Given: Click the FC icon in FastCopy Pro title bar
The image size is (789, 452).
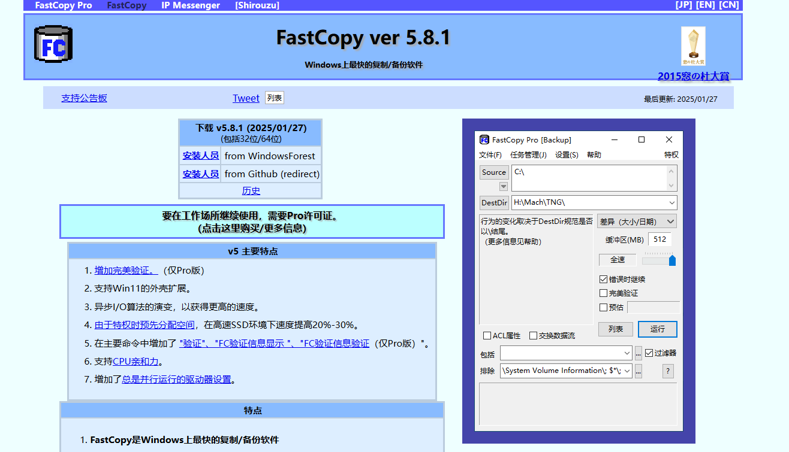Looking at the screenshot, I should pos(484,139).
